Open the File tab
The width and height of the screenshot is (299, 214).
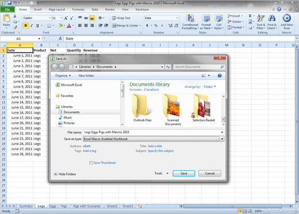(x=7, y=9)
